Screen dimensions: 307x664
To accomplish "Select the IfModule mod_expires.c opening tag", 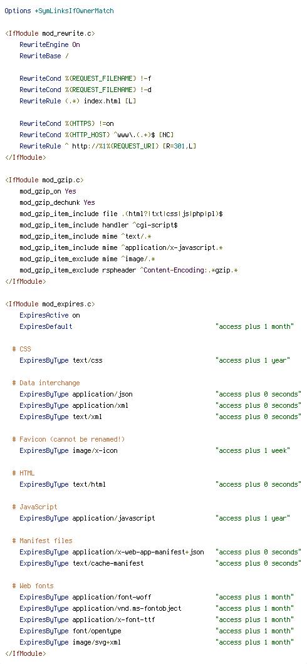I will tap(50, 304).
